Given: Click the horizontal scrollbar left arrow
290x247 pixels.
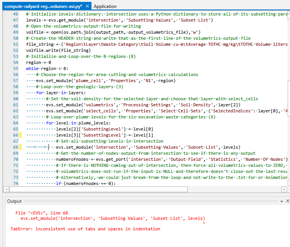Looking at the screenshot, I should (6, 189).
